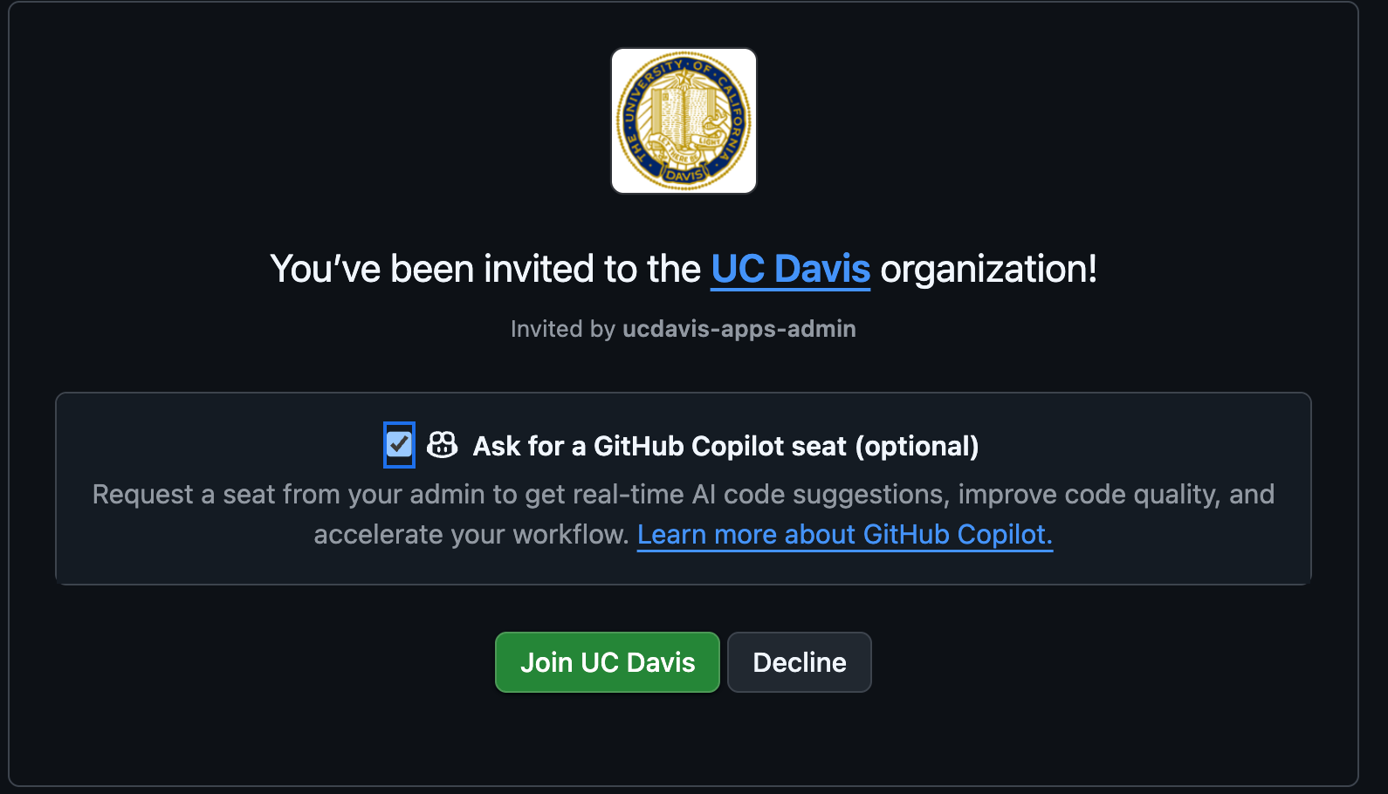The width and height of the screenshot is (1388, 794).
Task: Open the UC Davis organization link
Action: (790, 269)
